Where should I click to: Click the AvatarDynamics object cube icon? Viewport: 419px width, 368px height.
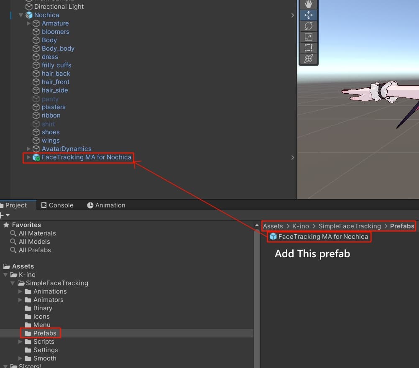pyautogui.click(x=36, y=149)
